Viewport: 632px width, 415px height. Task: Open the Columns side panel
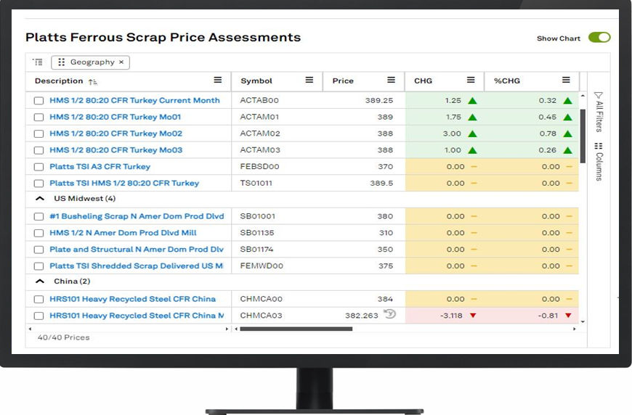tap(599, 161)
